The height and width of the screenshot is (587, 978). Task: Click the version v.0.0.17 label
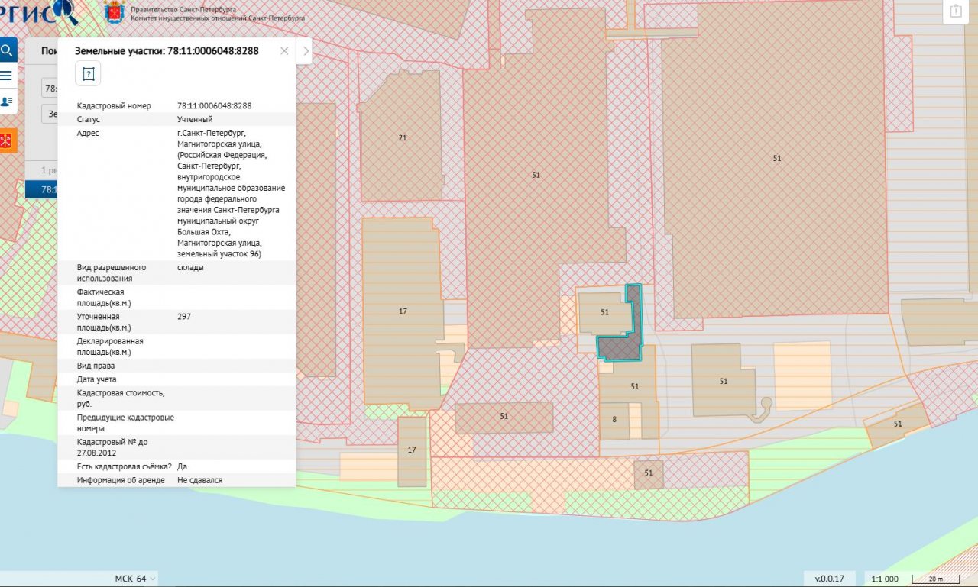[829, 579]
